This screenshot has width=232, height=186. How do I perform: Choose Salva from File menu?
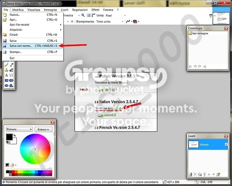coord(33,41)
